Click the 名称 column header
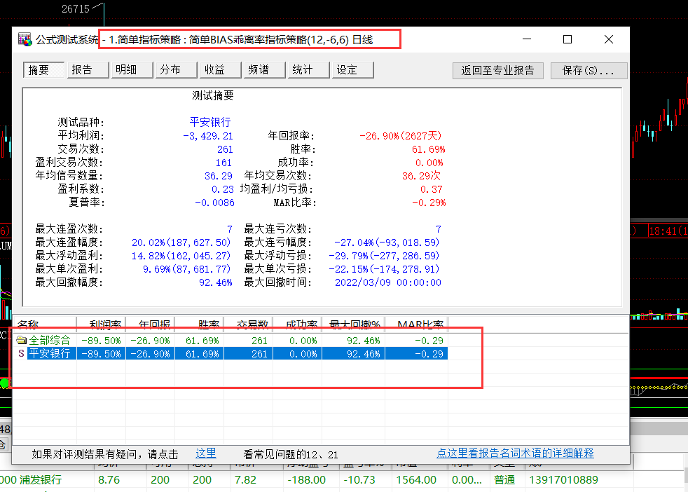Screen dimensions: 688x492 click(44, 324)
